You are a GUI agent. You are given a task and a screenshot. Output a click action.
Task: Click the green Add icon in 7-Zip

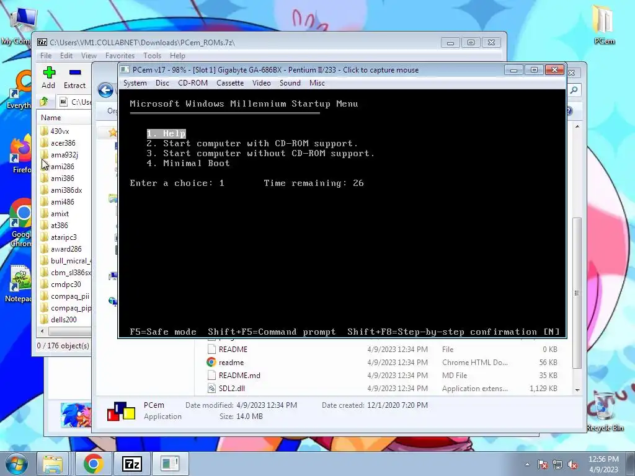49,73
